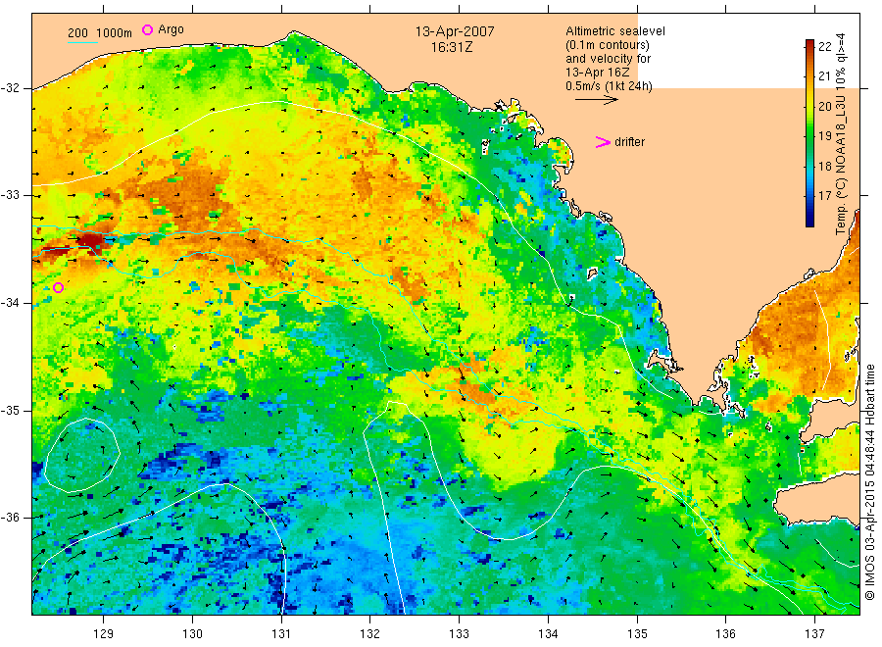Click the color bar value 22
Screen dimensions: 882x647
824,47
